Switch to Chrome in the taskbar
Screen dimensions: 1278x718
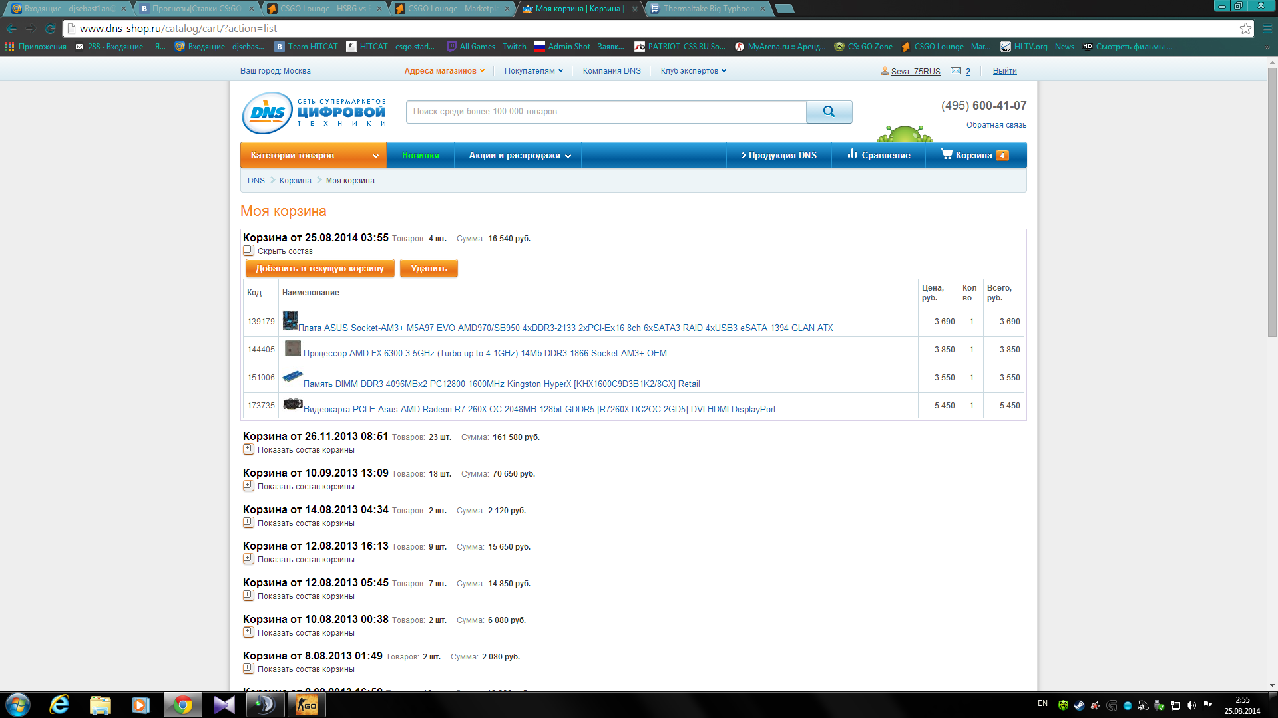(x=182, y=705)
